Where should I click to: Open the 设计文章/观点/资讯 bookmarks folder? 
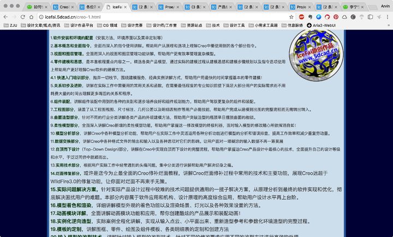pyautogui.click(x=40, y=25)
